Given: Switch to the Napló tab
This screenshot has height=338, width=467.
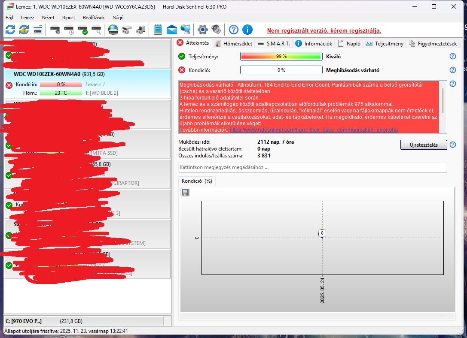Looking at the screenshot, I should 349,44.
